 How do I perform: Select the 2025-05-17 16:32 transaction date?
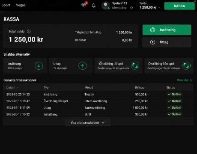pos(18,114)
